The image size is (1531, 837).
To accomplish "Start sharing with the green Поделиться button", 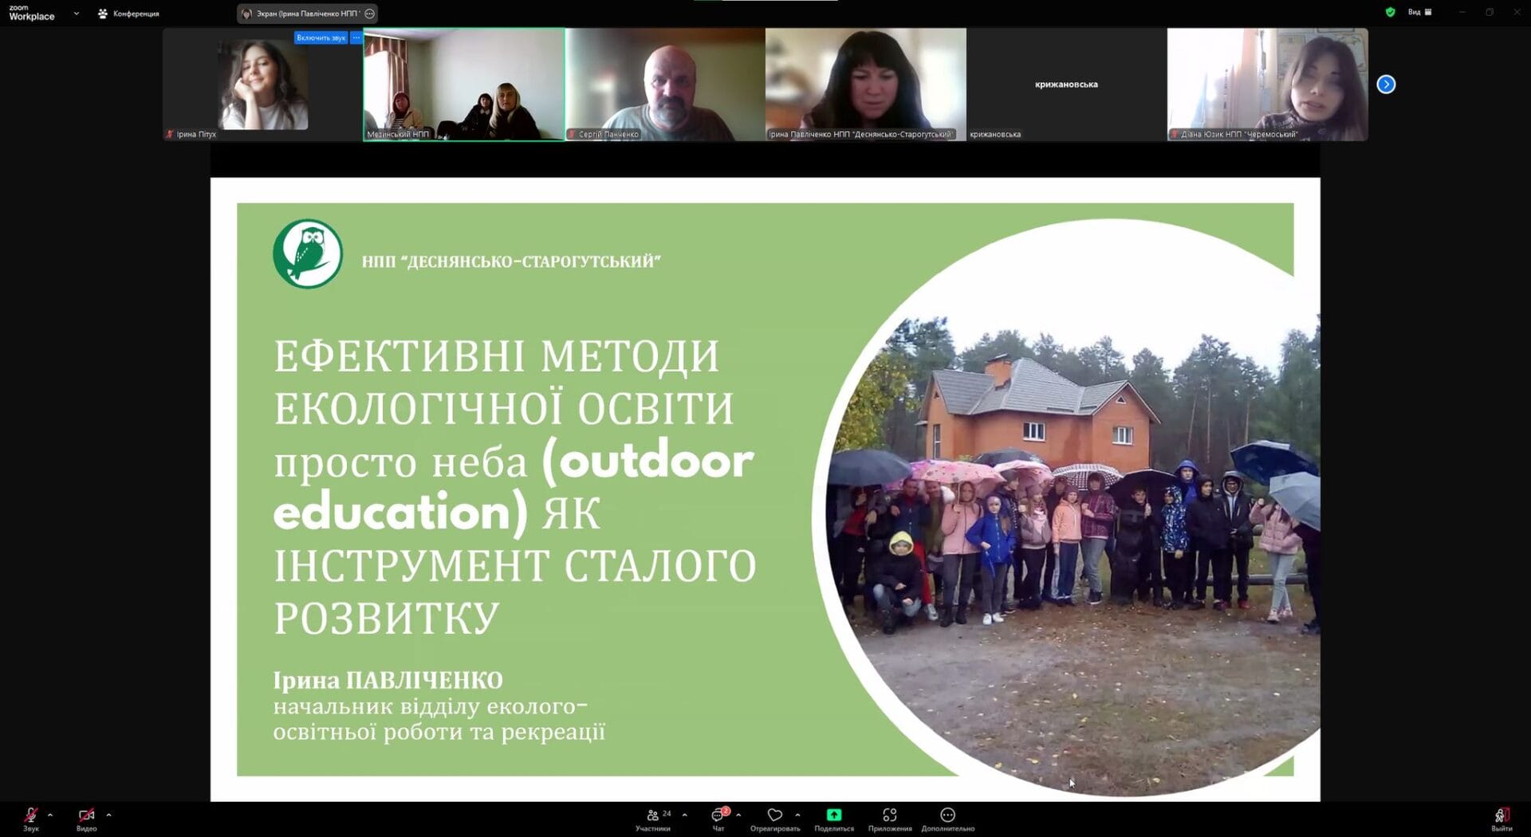I will coord(833,815).
